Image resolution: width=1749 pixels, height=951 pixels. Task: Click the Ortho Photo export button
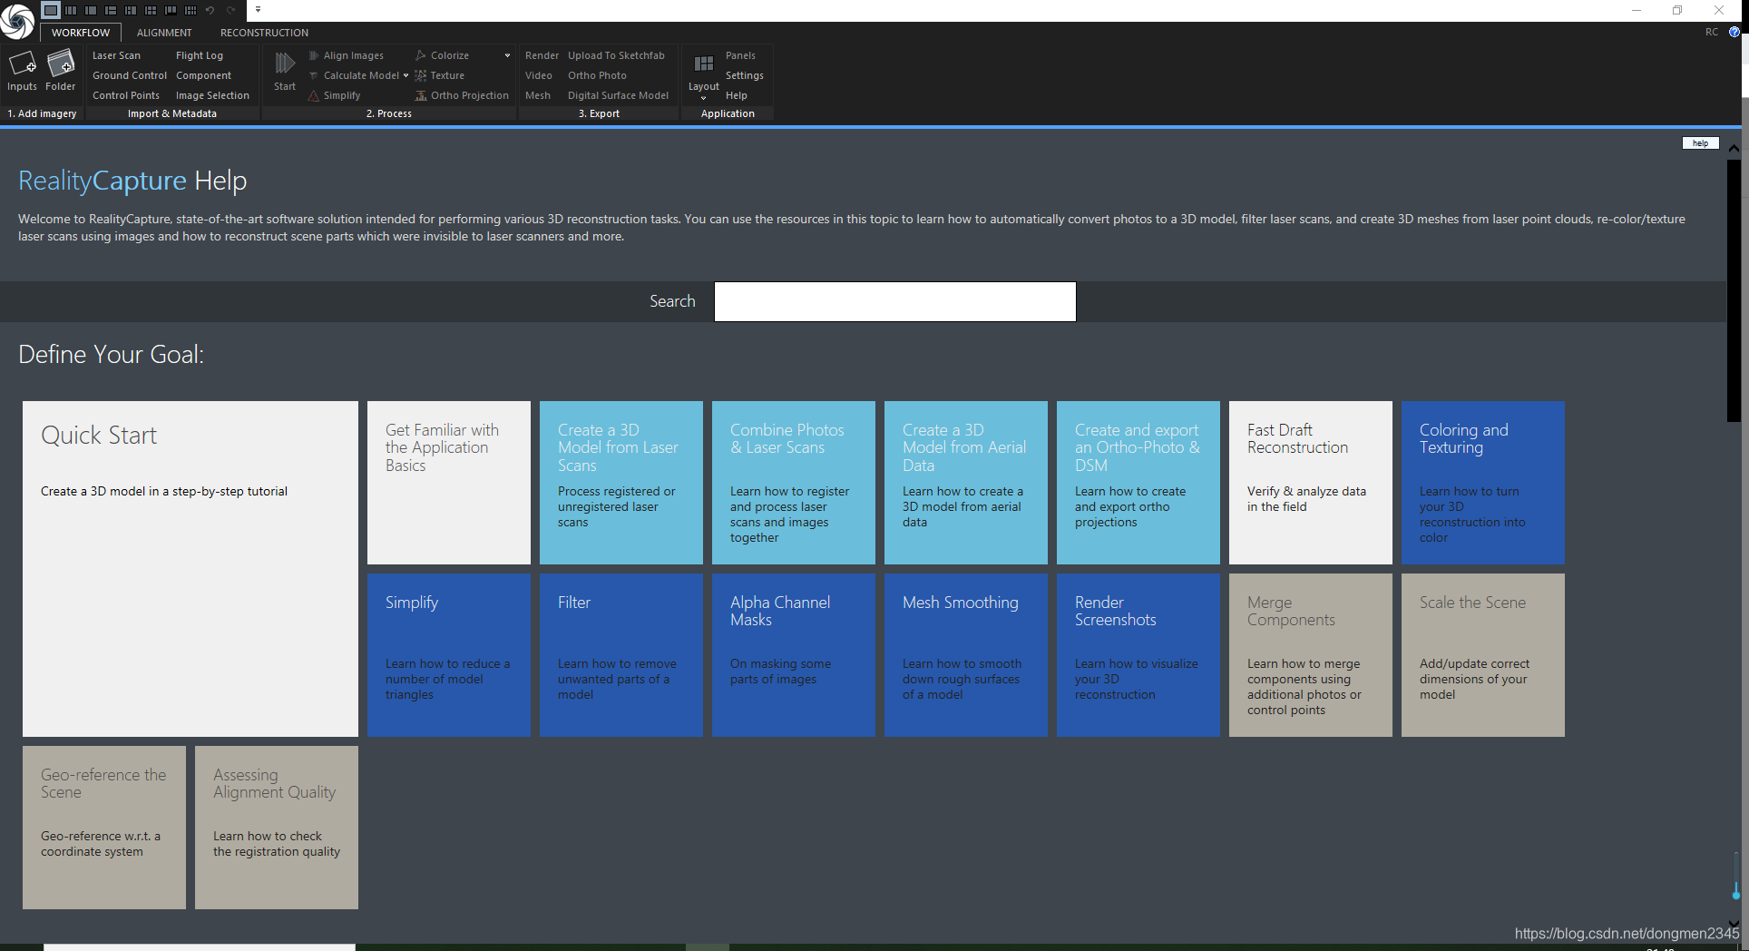597,76
